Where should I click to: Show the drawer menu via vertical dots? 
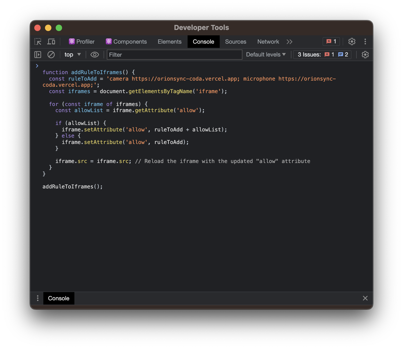point(37,298)
